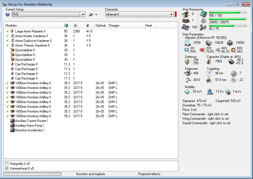253x179 pixels.
Task: Click the scan resolution icon showing 97.8 mm
Action: pos(209,80)
